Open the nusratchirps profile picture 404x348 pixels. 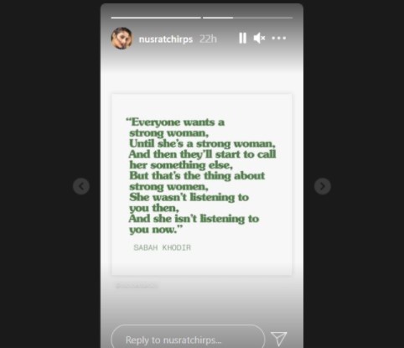pos(122,39)
